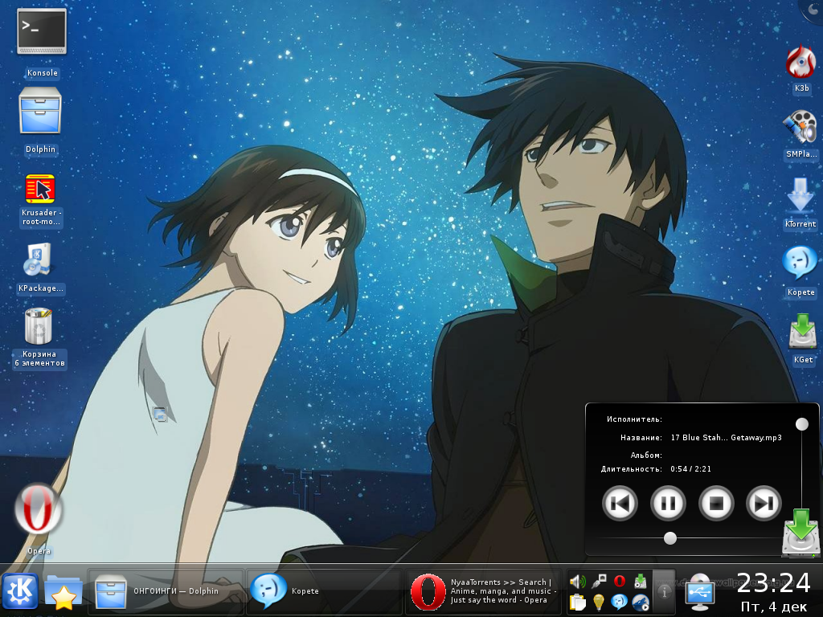
Task: Switch to the ОНГОИНГИ — Dolphin task
Action: click(x=166, y=591)
